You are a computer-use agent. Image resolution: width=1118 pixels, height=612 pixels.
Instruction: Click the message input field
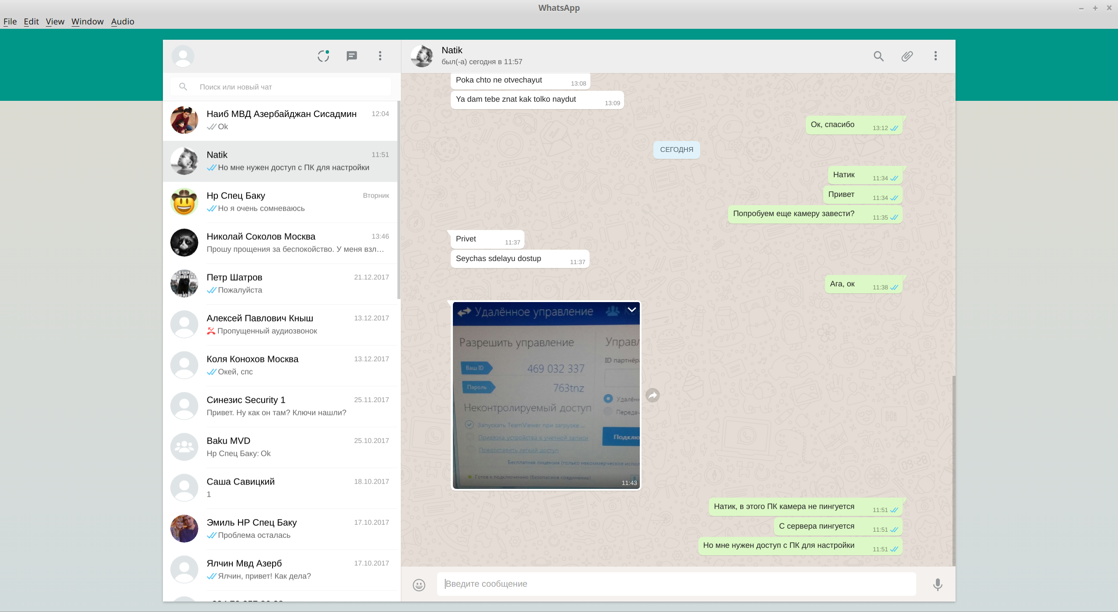(676, 584)
